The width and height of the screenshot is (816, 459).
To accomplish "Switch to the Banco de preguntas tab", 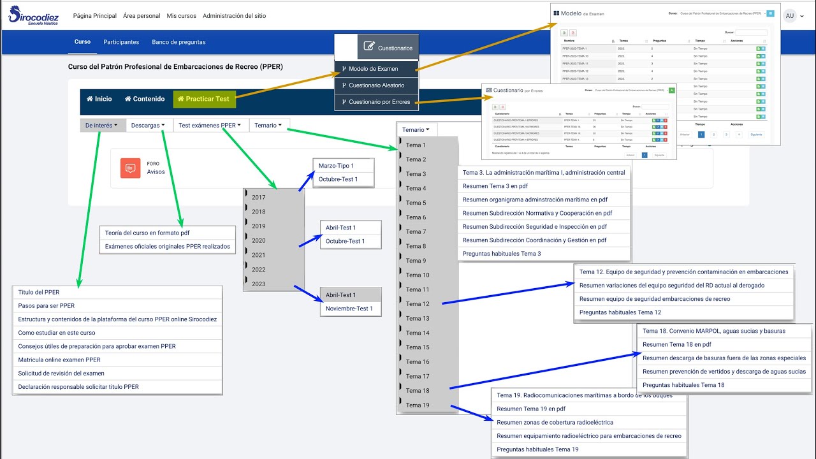I will pos(178,42).
